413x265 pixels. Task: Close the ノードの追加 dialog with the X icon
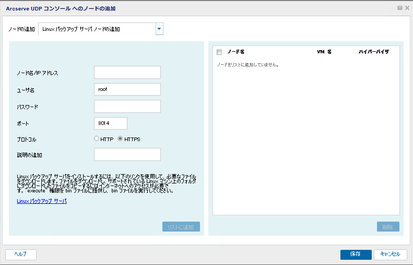(x=407, y=8)
